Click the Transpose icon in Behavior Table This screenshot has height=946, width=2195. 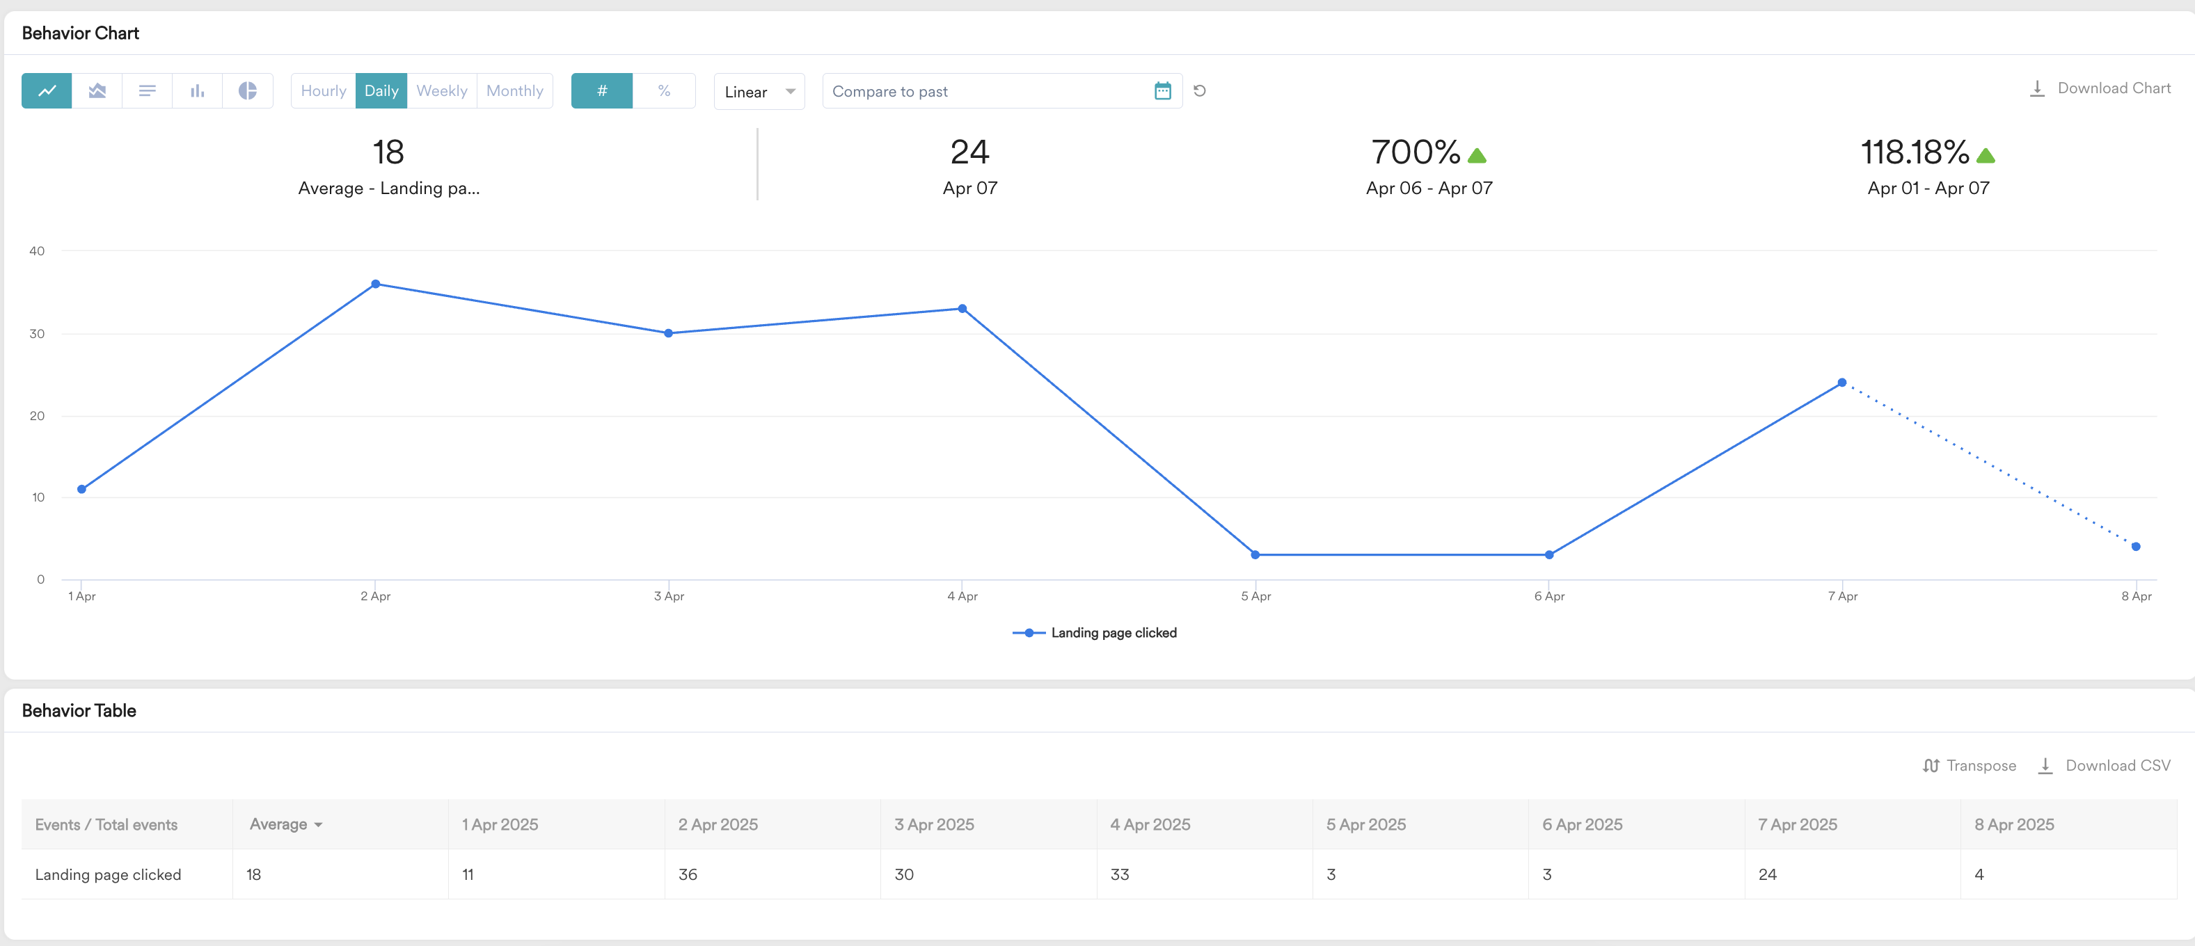click(1968, 764)
